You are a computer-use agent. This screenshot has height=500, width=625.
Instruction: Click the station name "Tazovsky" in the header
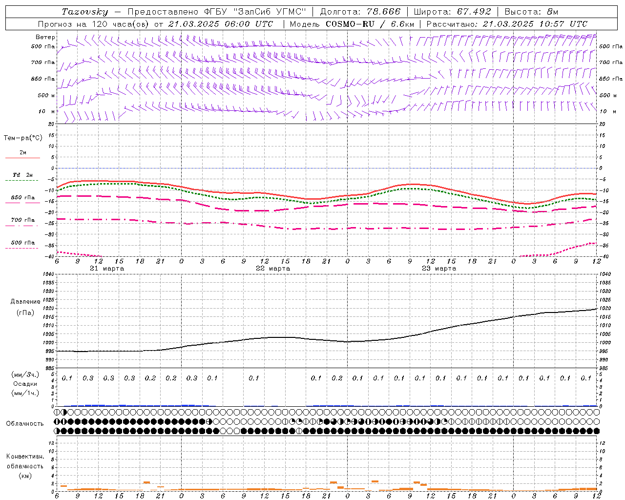tap(84, 12)
